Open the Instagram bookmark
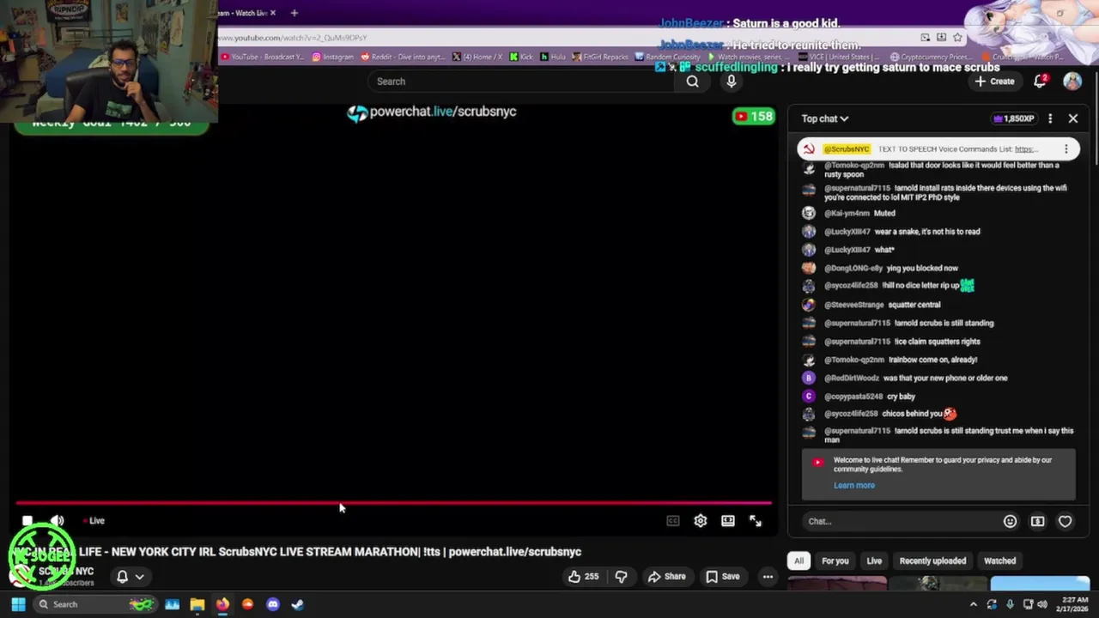This screenshot has height=618, width=1099. 333,57
